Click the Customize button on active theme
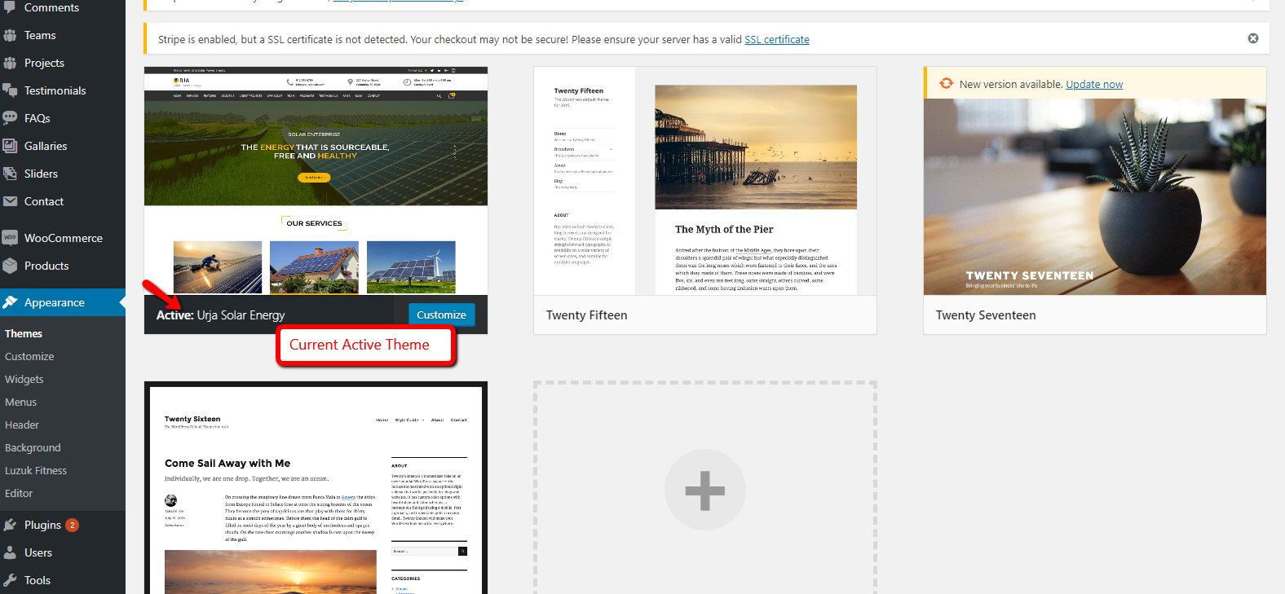 (x=441, y=315)
